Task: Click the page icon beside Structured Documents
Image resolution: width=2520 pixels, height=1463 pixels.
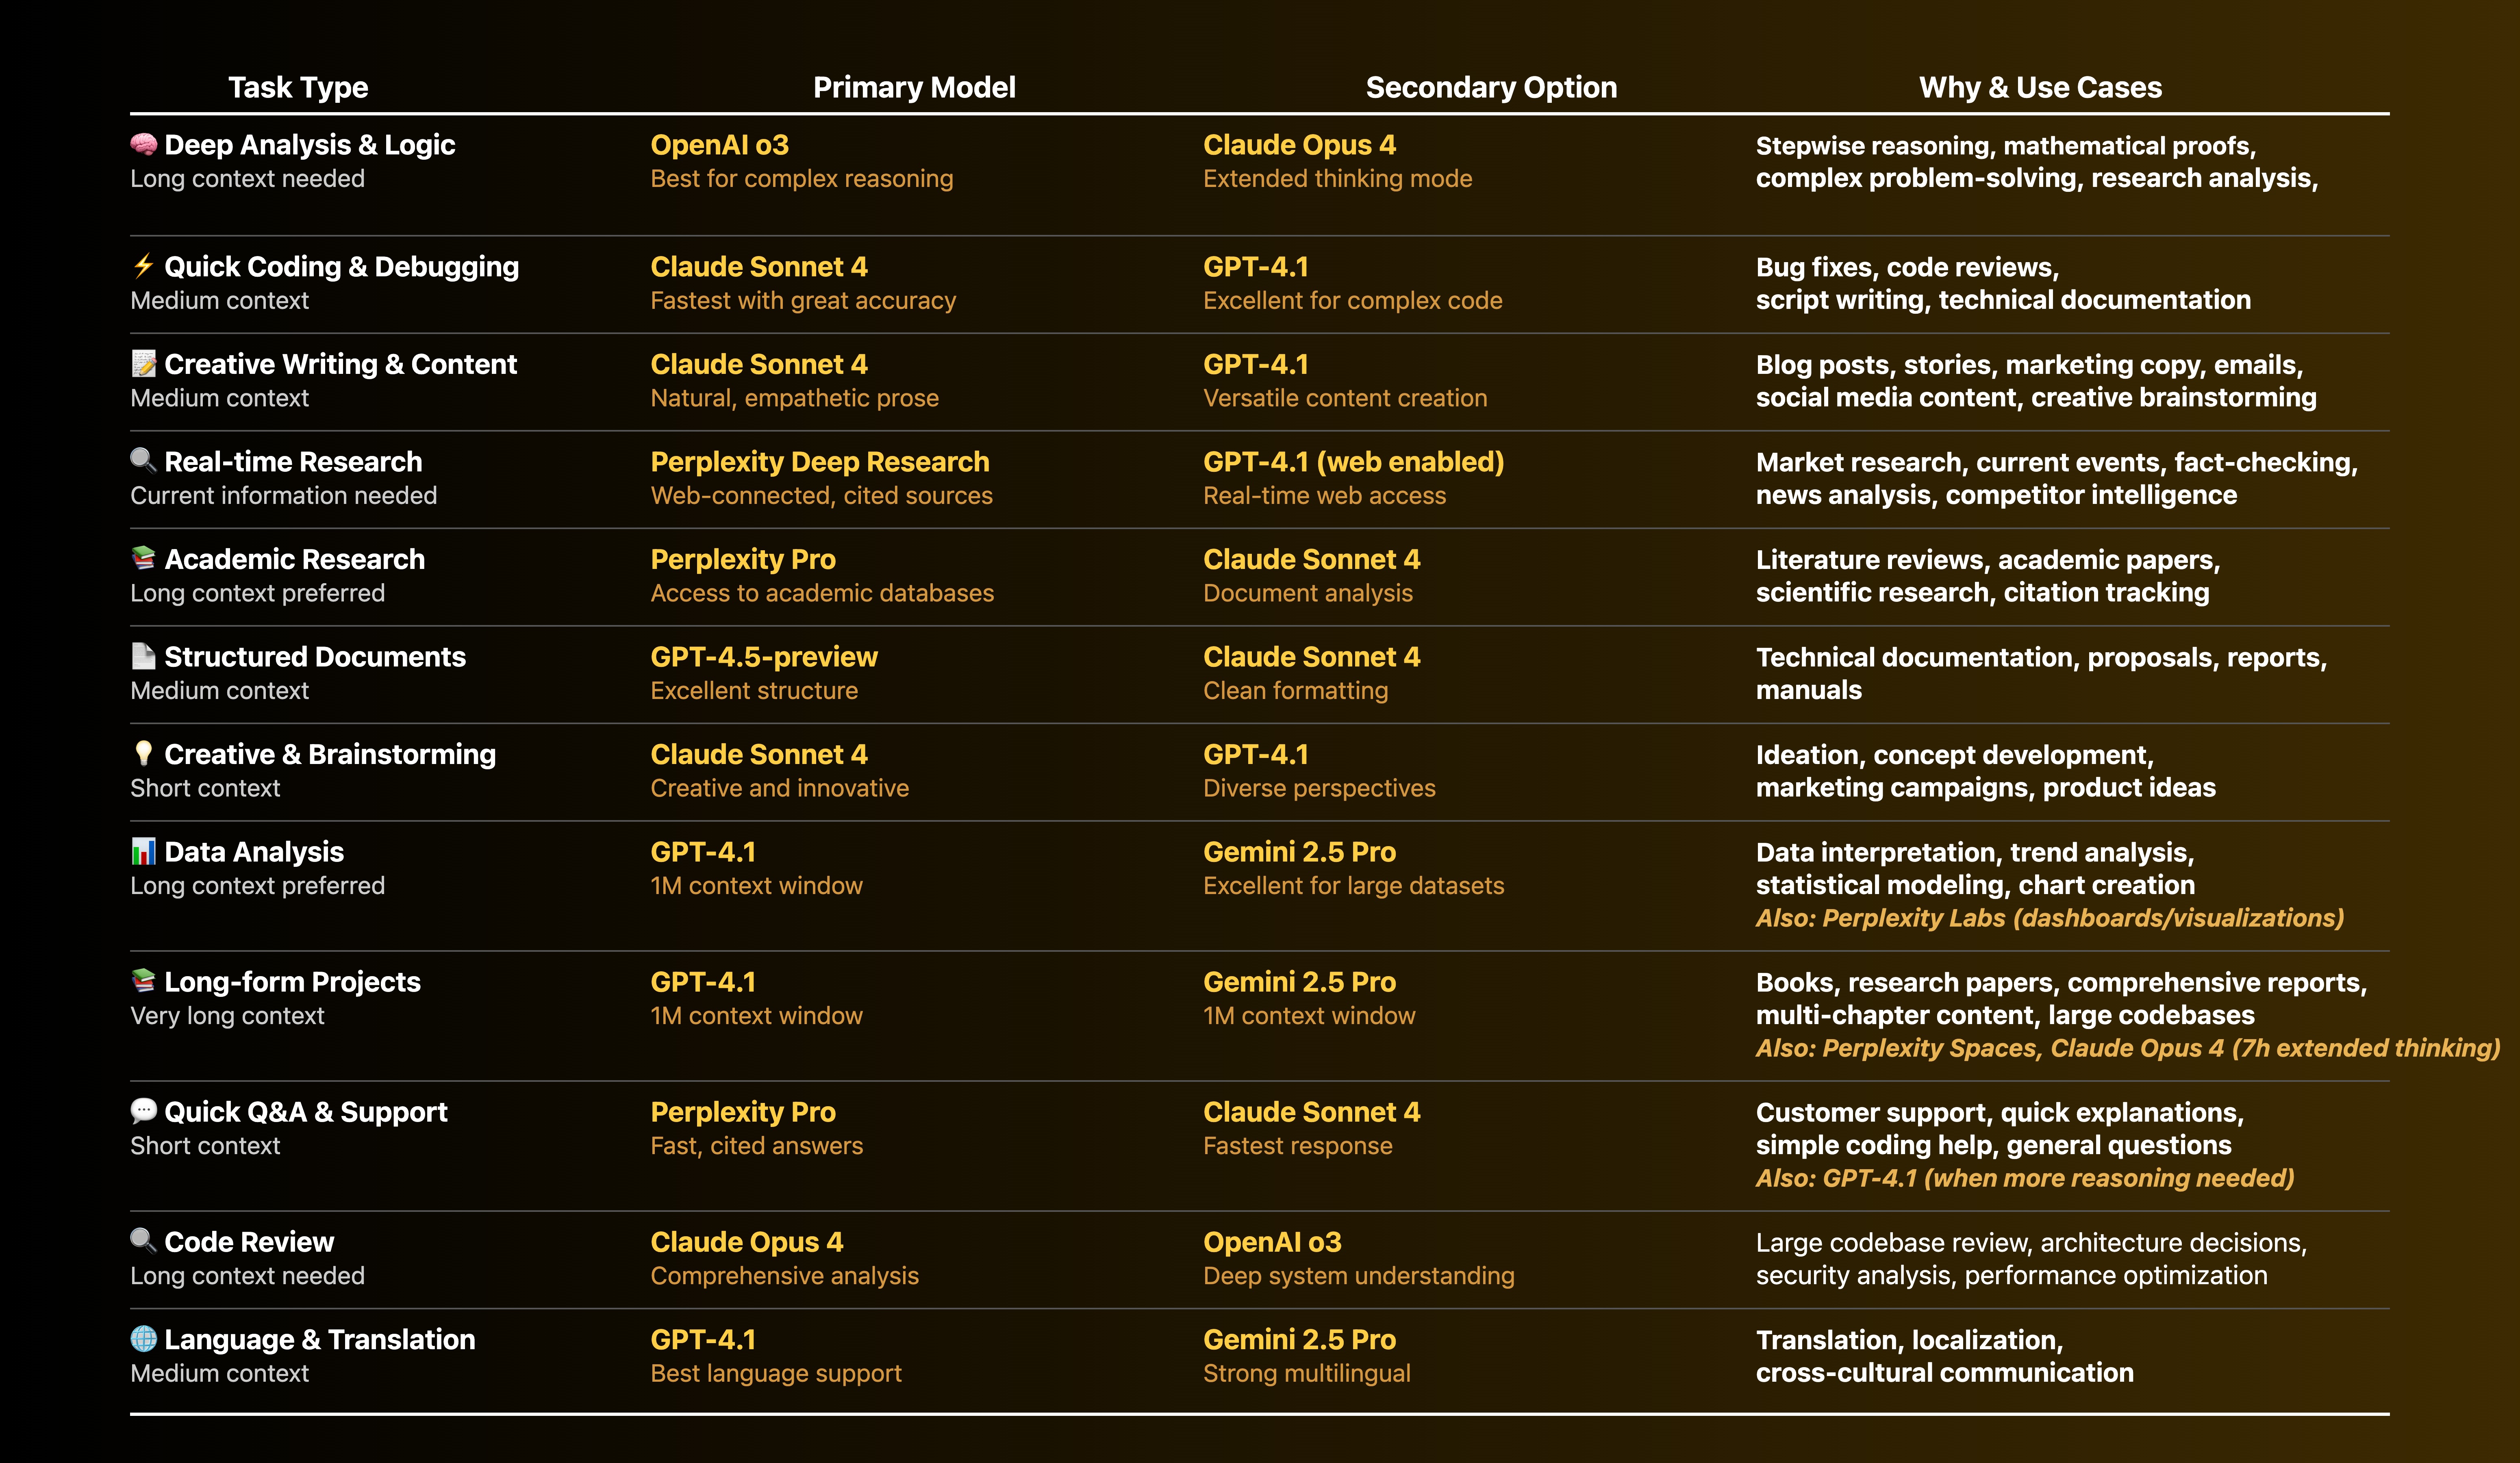Action: tap(144, 655)
